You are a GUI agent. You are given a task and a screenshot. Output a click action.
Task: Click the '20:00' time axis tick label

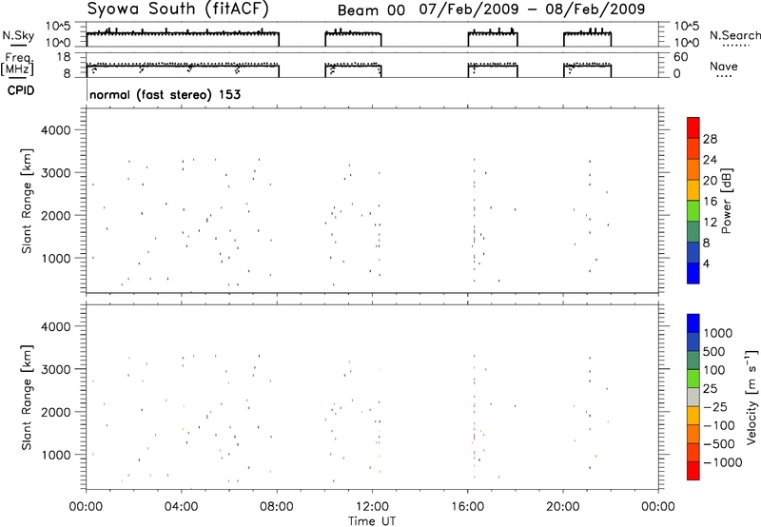coord(563,507)
